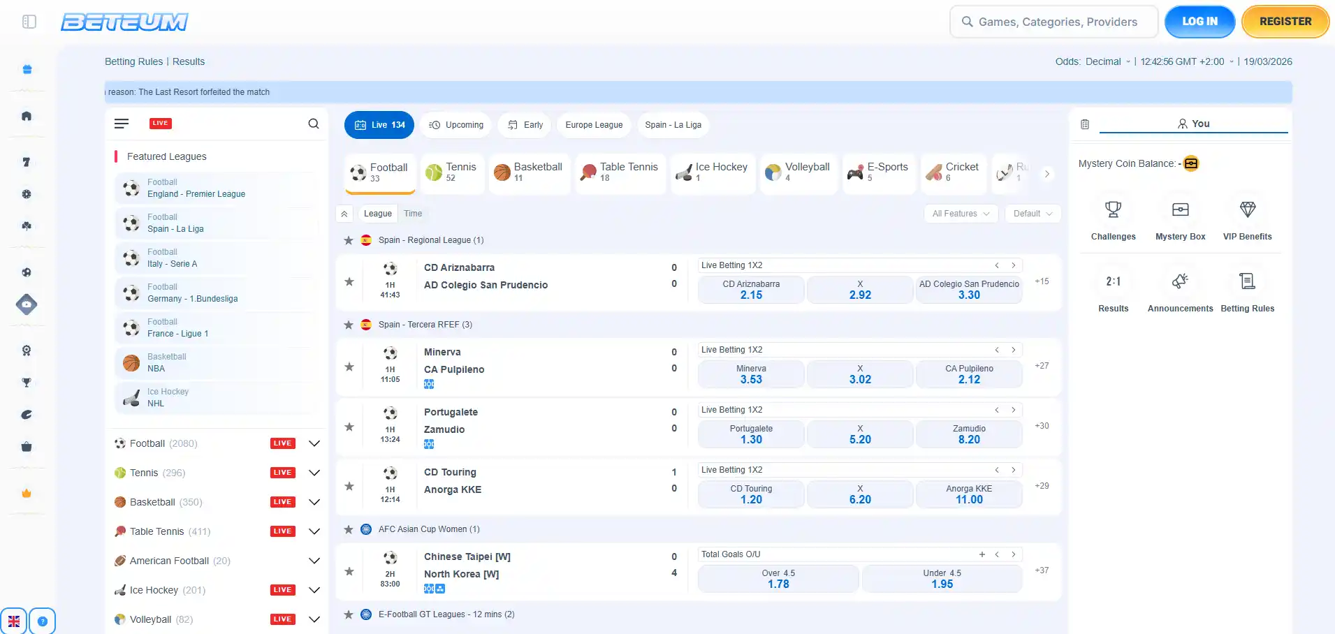Bet on Over 4.5 at 1.78

tap(778, 579)
